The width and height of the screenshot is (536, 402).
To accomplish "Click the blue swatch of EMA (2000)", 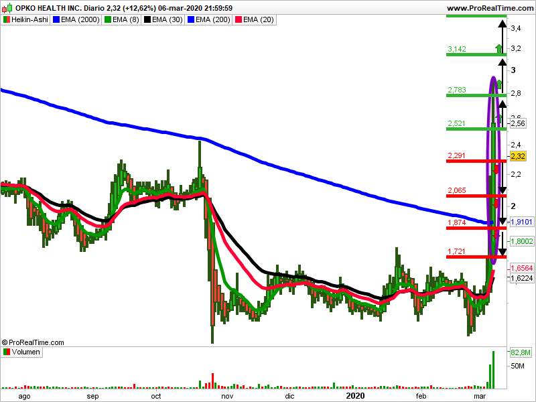I will [x=56, y=20].
